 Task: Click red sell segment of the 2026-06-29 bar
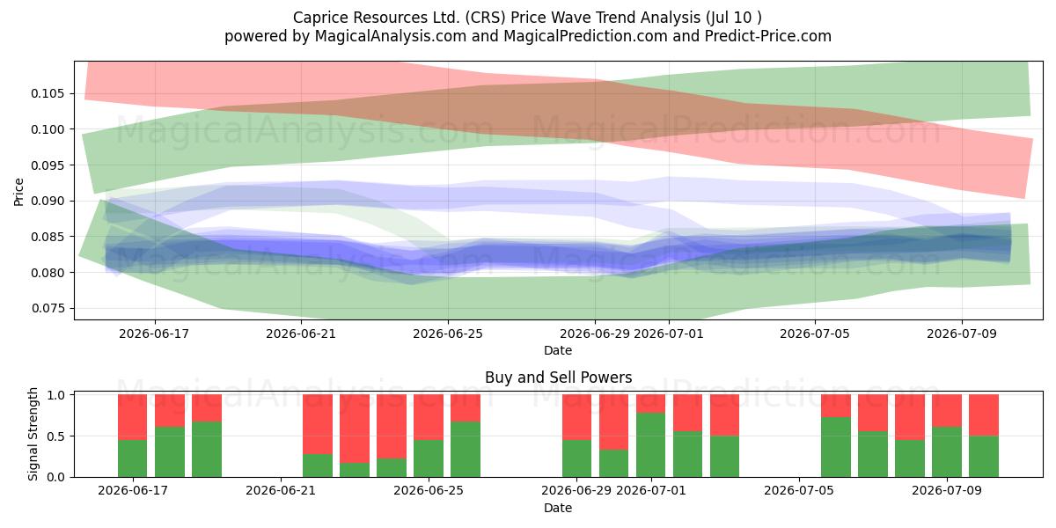576,417
